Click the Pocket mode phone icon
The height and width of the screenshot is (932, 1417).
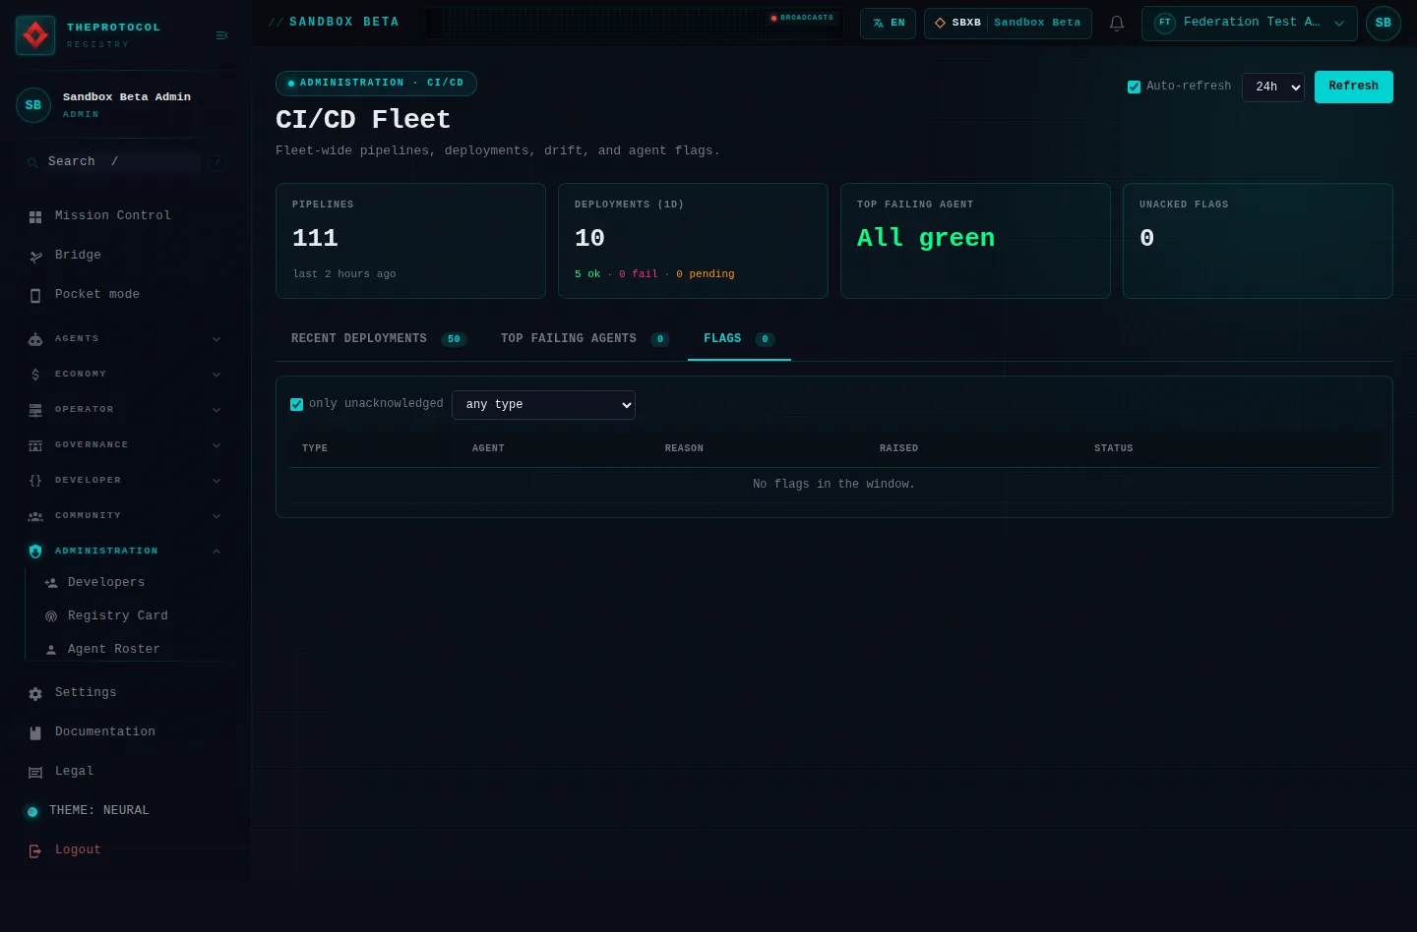[35, 295]
